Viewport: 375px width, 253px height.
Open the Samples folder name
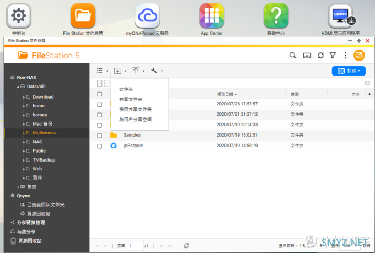pos(132,135)
